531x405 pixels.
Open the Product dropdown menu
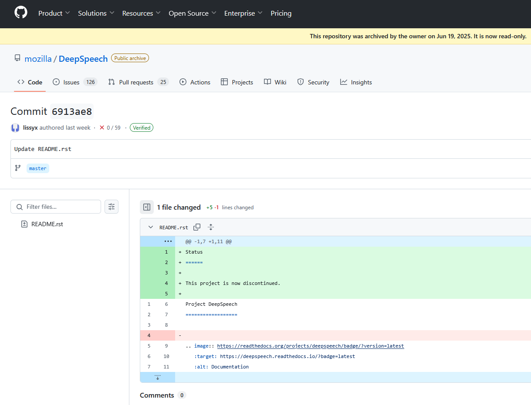54,13
